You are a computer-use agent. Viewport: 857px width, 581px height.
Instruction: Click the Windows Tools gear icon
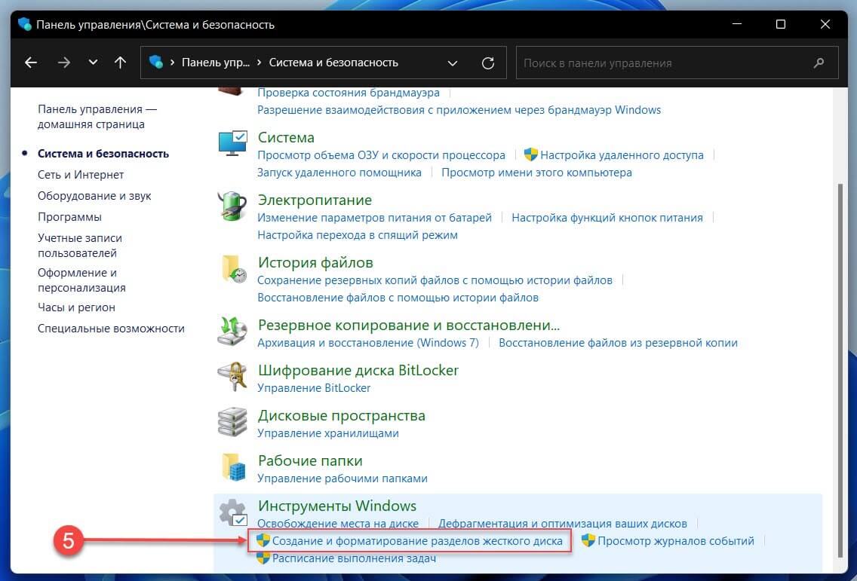[x=233, y=512]
